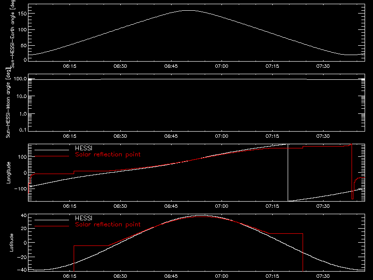Choose 07:00 label under Longitude plot
Viewport: 373px width, 280px height.
tap(222, 206)
